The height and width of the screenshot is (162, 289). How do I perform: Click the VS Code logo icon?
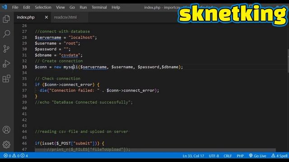[x=5, y=7]
